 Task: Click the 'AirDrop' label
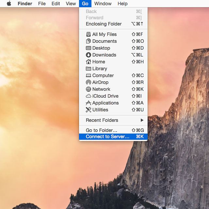[100, 82]
